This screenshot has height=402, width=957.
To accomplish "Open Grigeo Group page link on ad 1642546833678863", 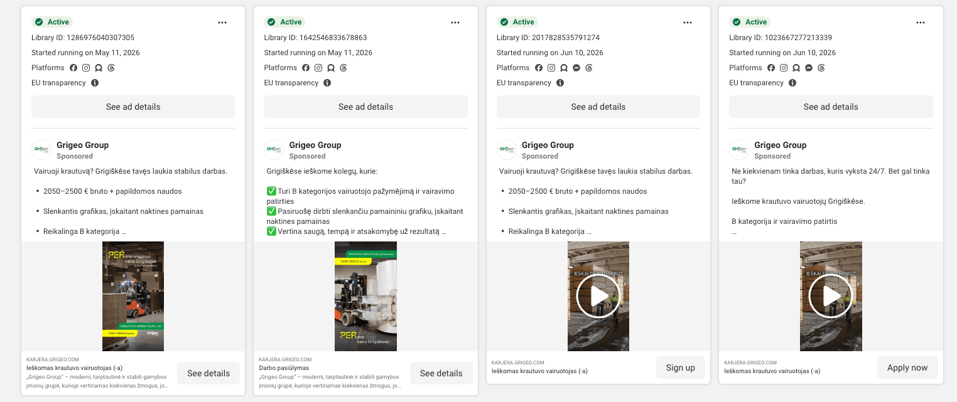I will 315,145.
